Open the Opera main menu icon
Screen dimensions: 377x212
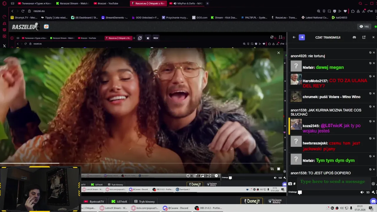(x=4, y=4)
